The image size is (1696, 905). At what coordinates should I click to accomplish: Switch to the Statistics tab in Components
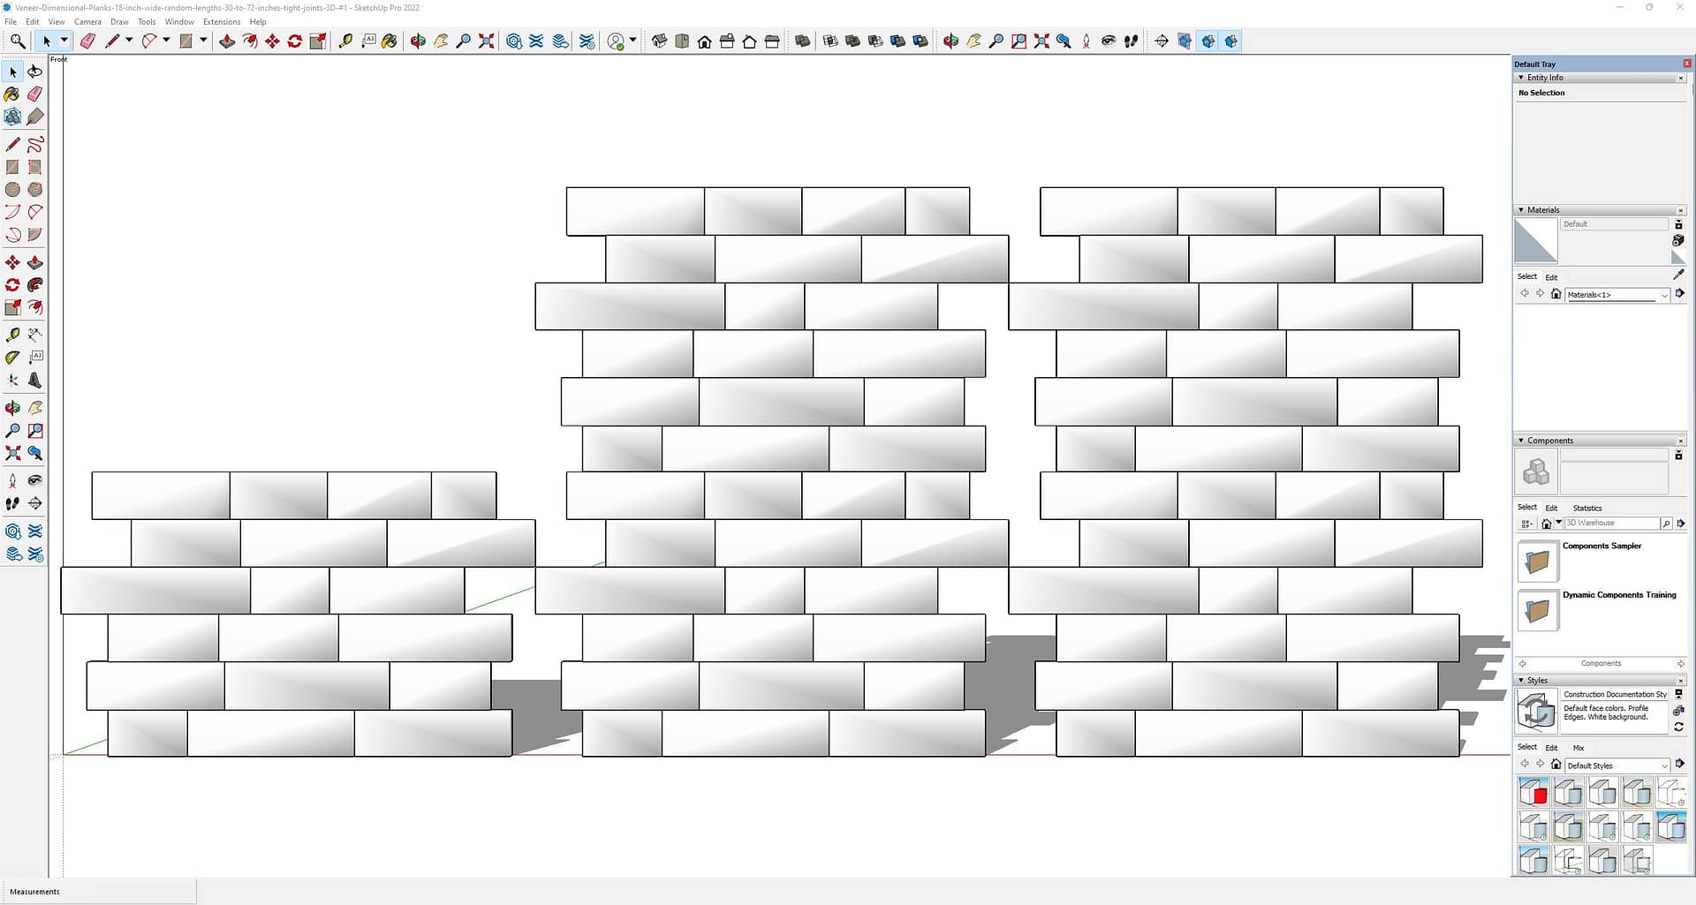(1586, 508)
